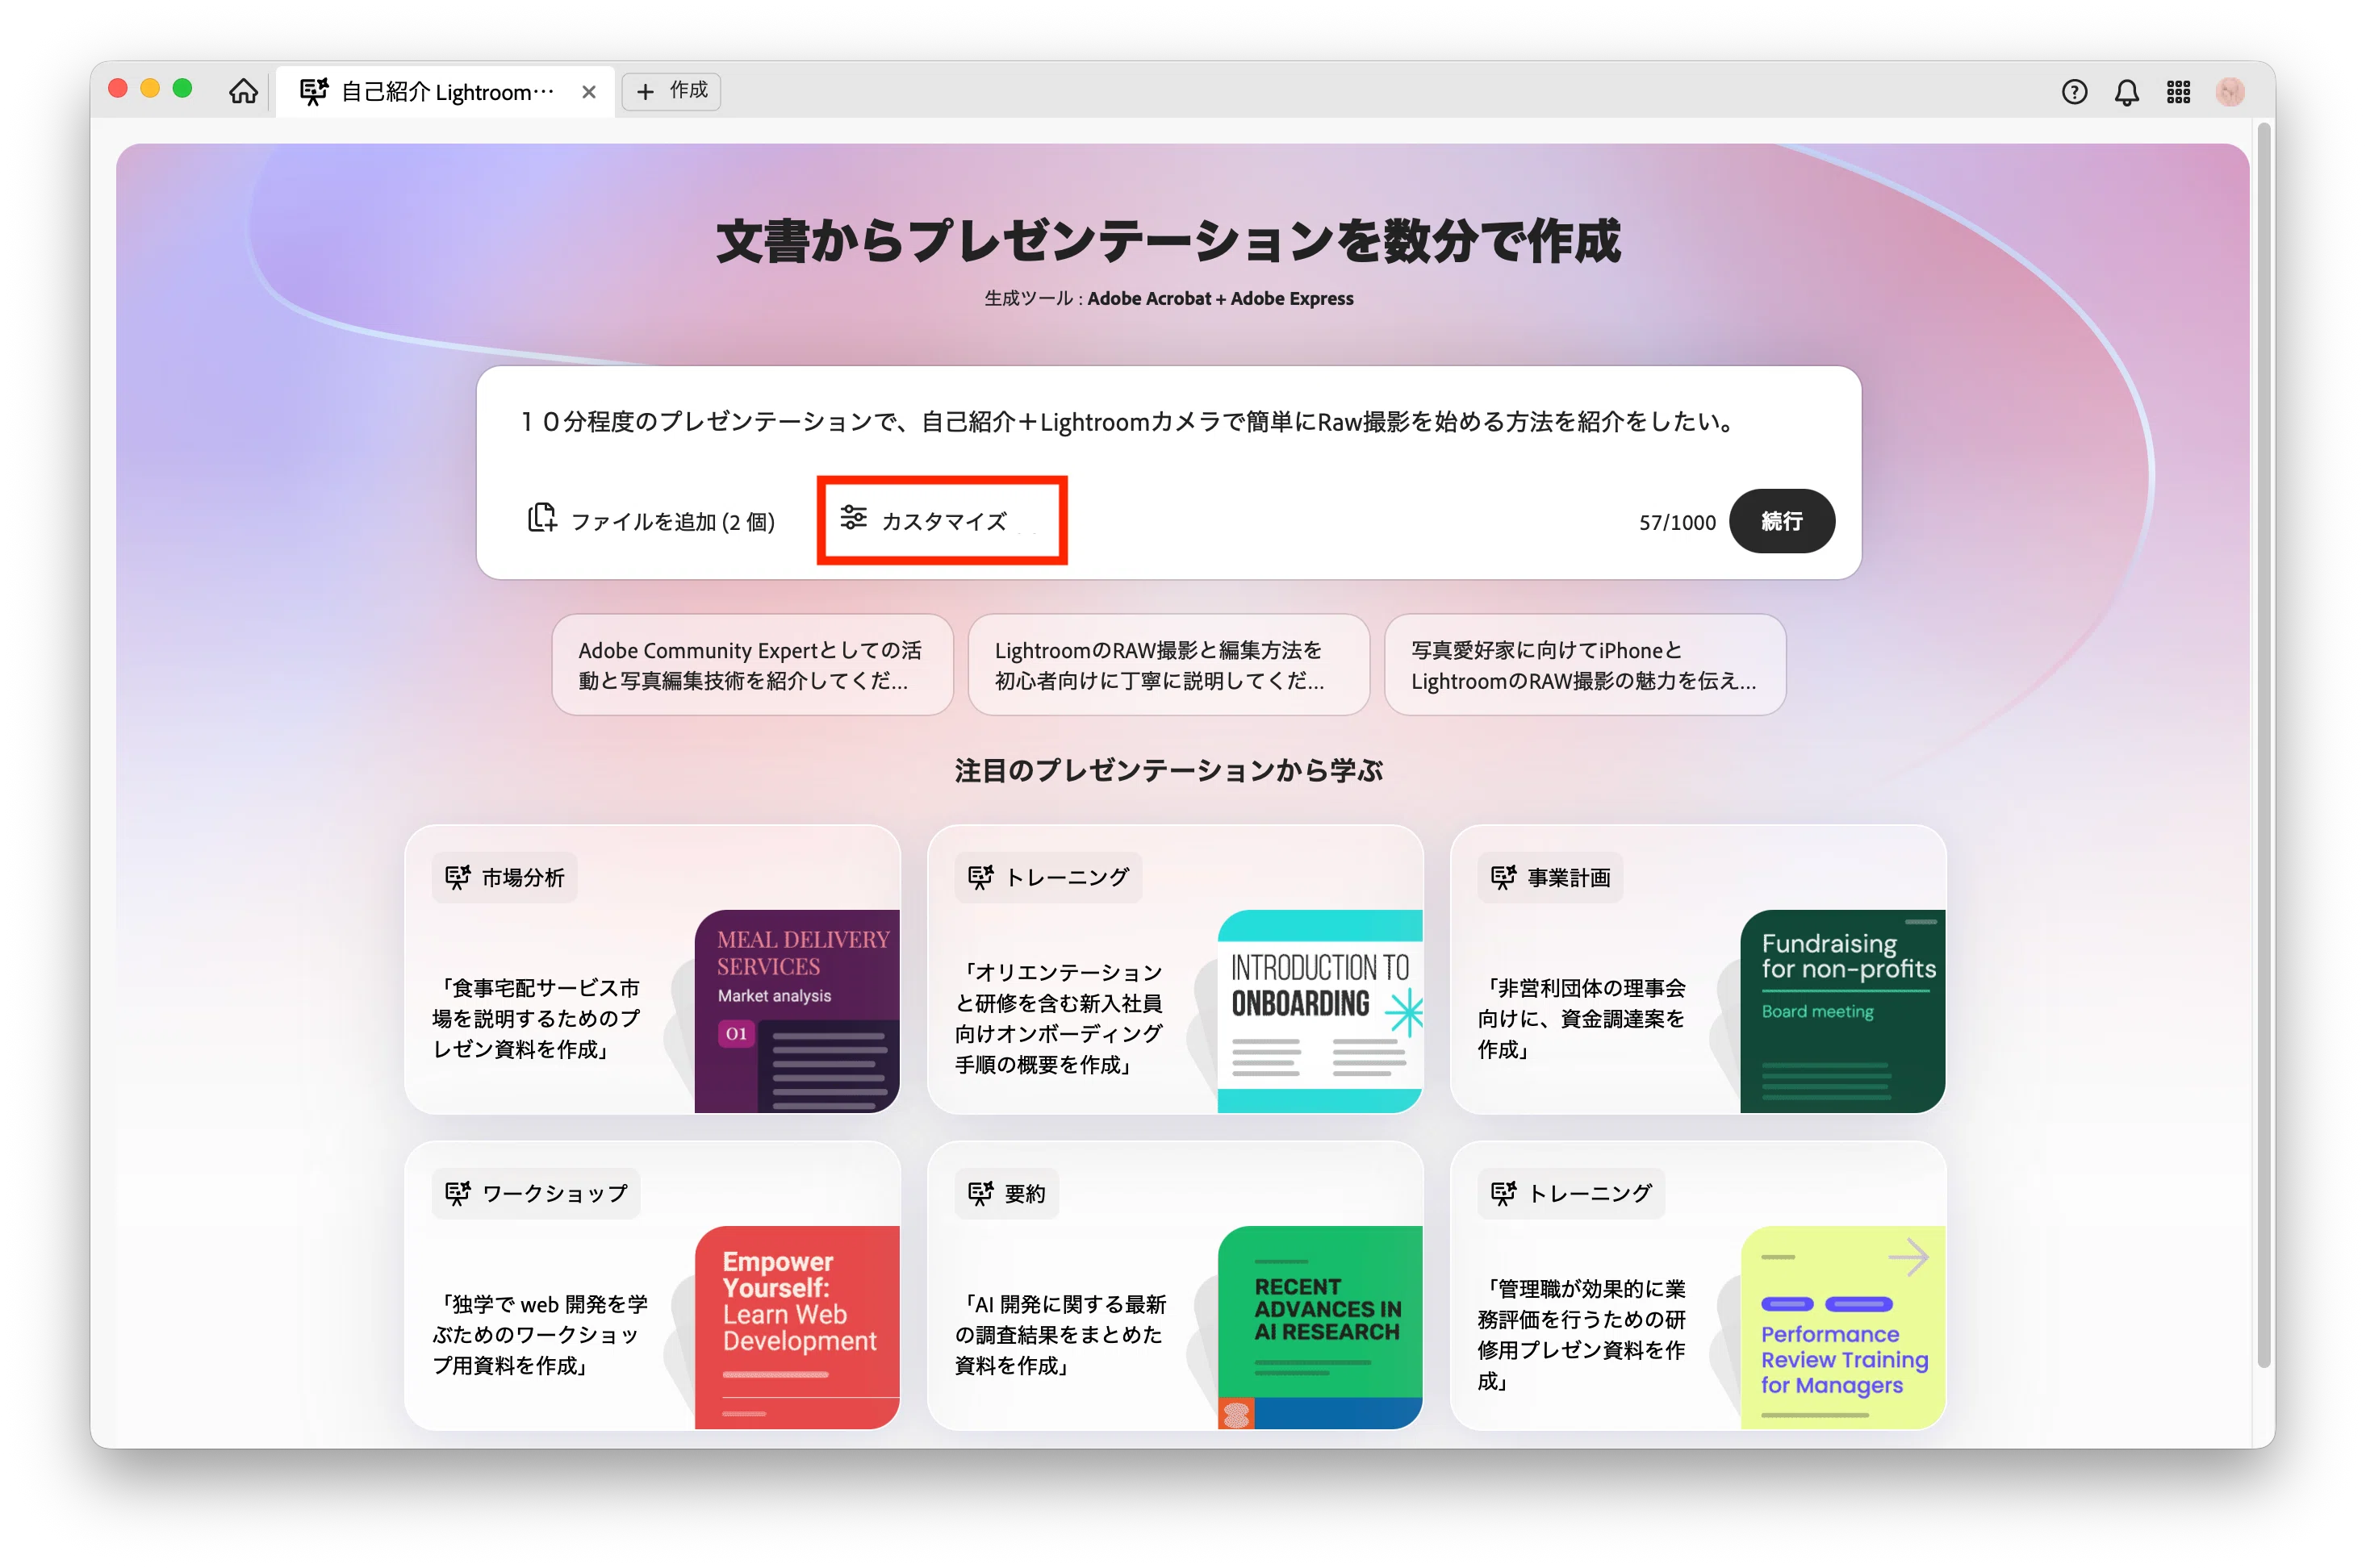Open the user profile avatar
This screenshot has height=1568, width=2366.
click(2230, 92)
